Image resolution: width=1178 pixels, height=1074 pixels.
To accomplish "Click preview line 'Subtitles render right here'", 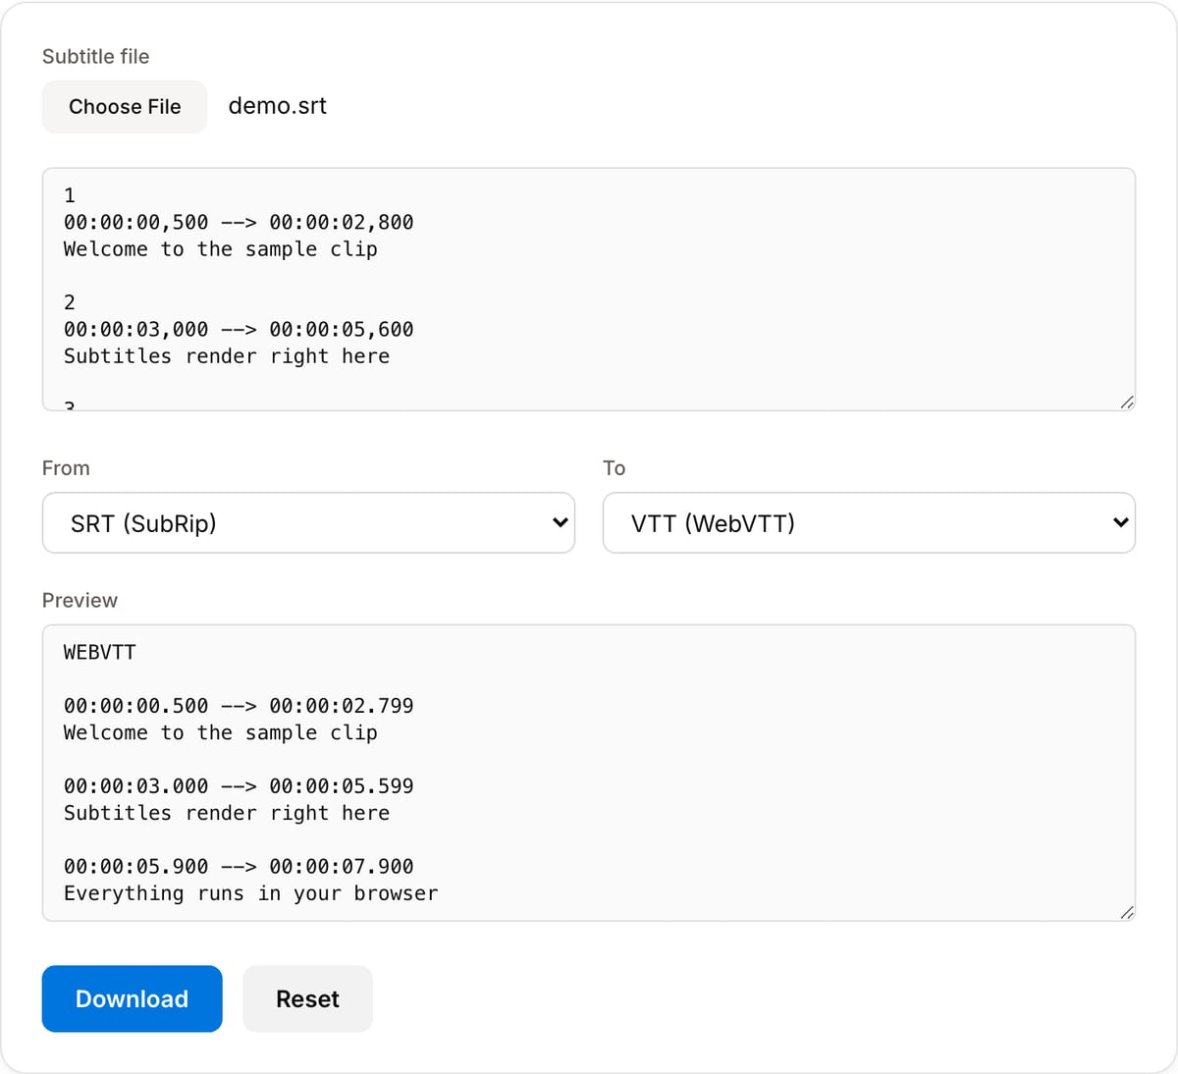I will (227, 813).
